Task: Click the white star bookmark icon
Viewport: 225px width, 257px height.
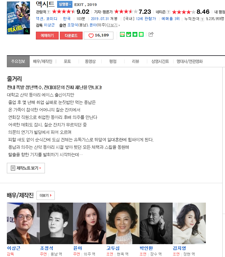Action: click(x=135, y=34)
